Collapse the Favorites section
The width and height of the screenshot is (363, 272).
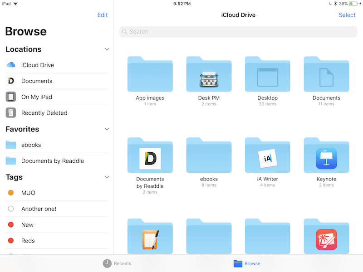(x=107, y=129)
